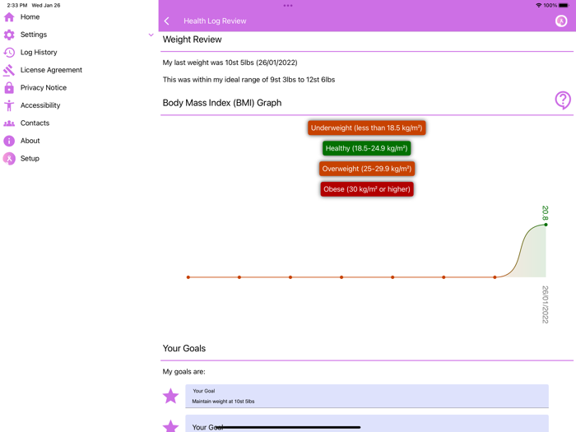Select the License Agreement menu label
Viewport: 576px width, 432px height.
51,70
